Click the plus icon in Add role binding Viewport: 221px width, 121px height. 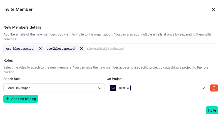point(8,99)
